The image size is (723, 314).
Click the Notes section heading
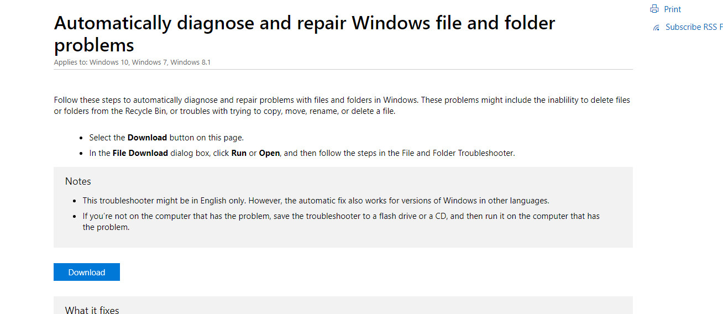(78, 181)
